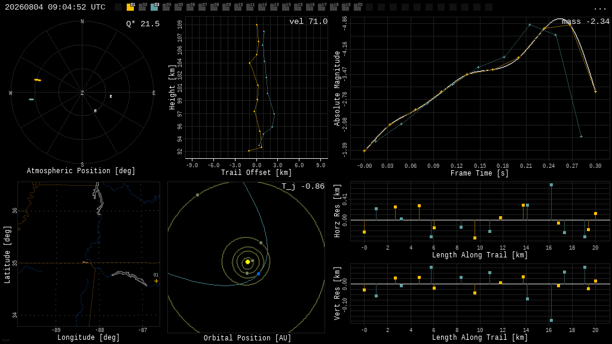Click the Latitude [deg] axis label
The width and height of the screenshot is (612, 344).
click(7, 254)
